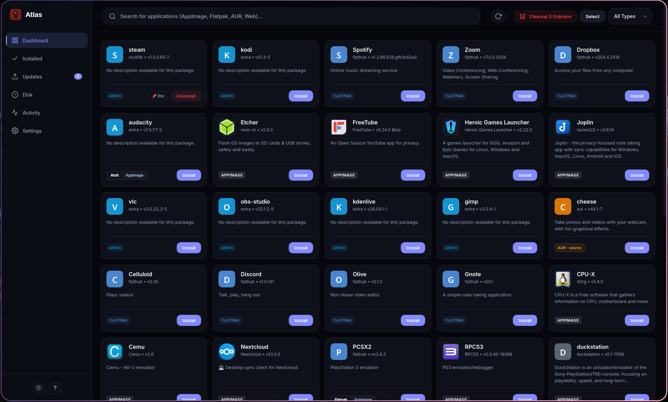Open the Dashboard sidebar item

(47, 40)
